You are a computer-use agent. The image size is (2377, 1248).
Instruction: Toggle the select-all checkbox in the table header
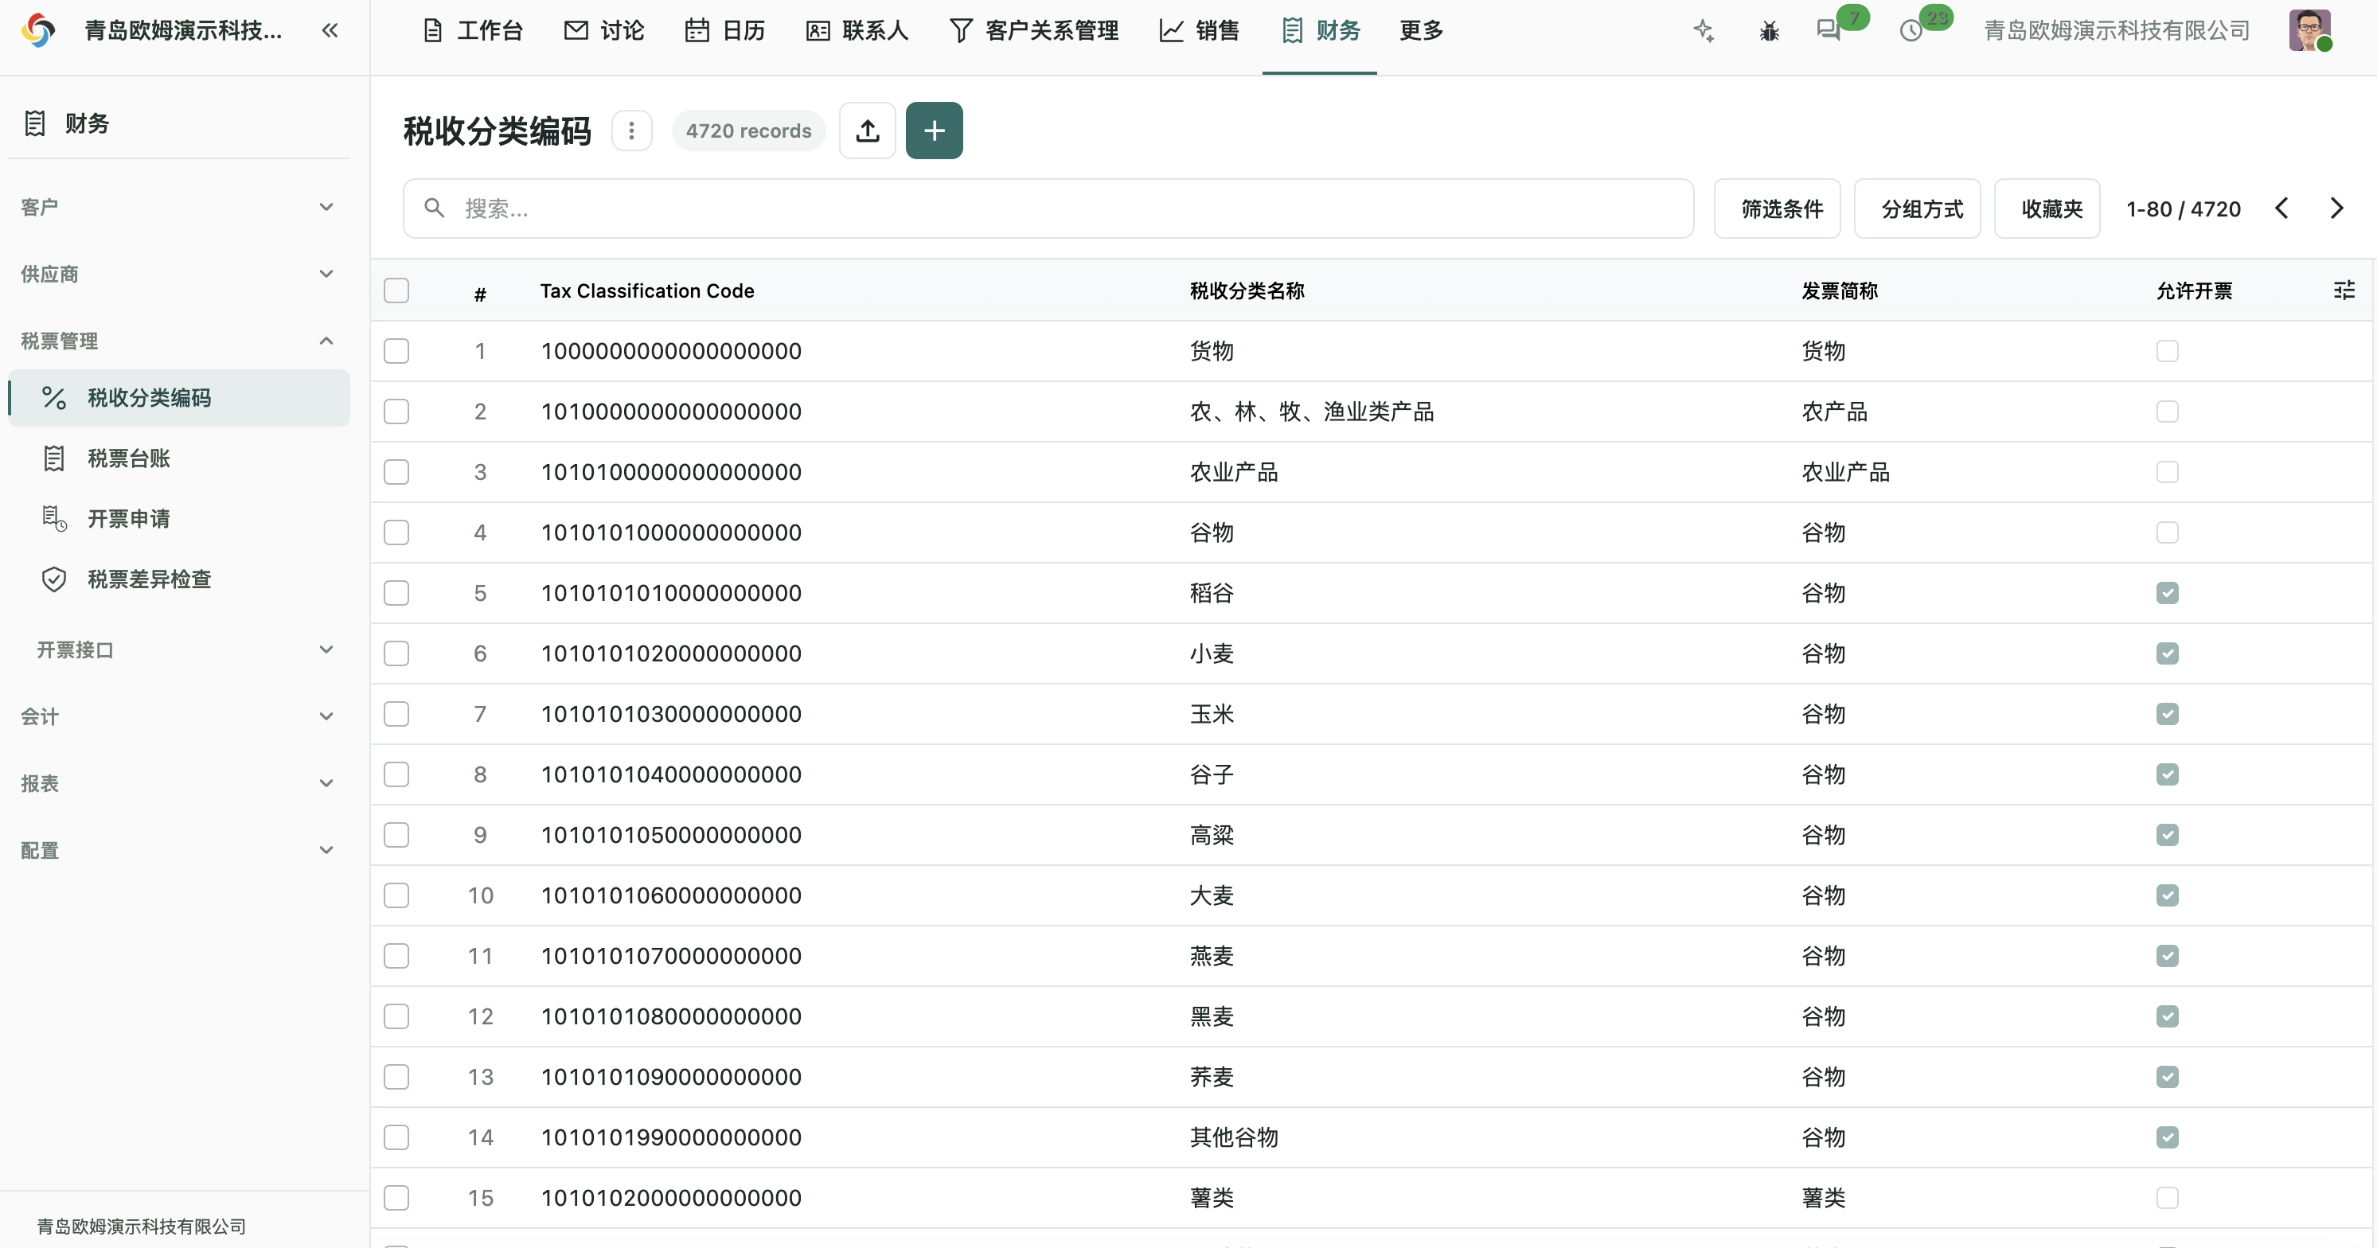pos(396,291)
